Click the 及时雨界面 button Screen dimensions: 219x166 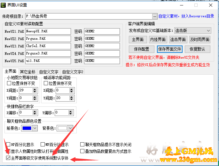click(x=200, y=40)
